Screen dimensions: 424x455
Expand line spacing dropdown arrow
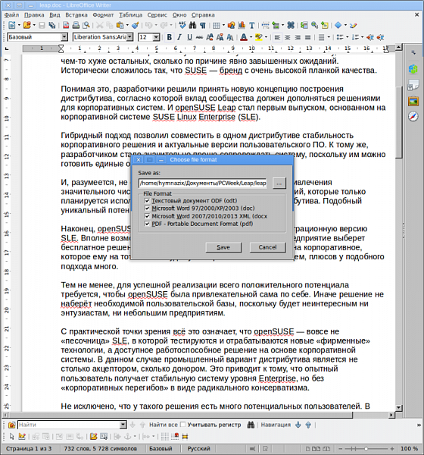[329, 37]
